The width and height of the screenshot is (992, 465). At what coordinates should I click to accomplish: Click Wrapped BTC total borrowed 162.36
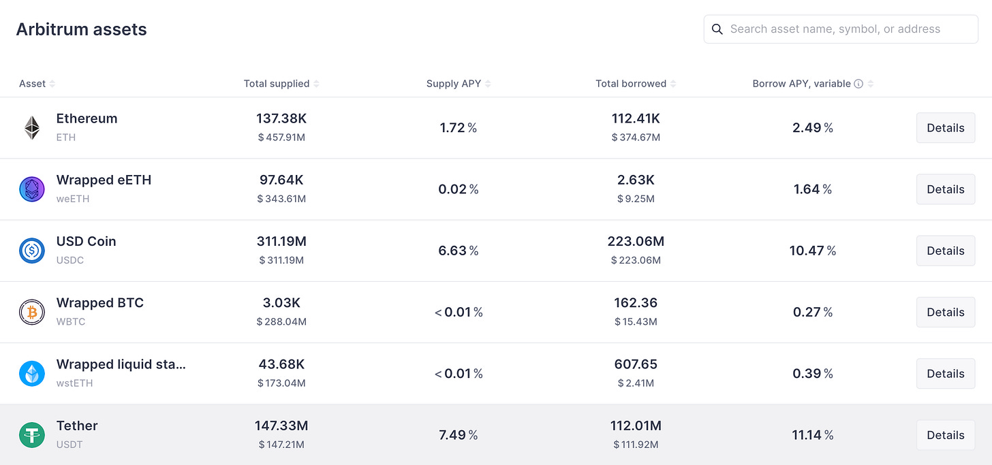636,302
